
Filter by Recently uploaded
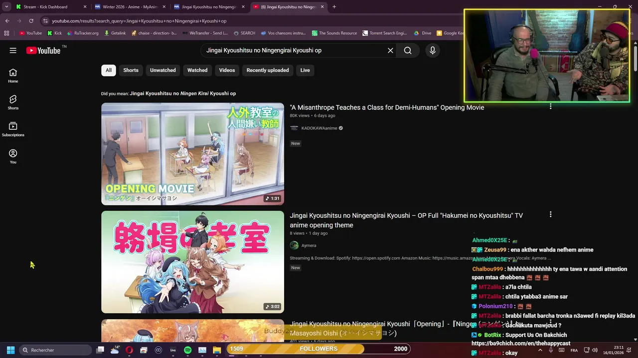click(x=268, y=70)
